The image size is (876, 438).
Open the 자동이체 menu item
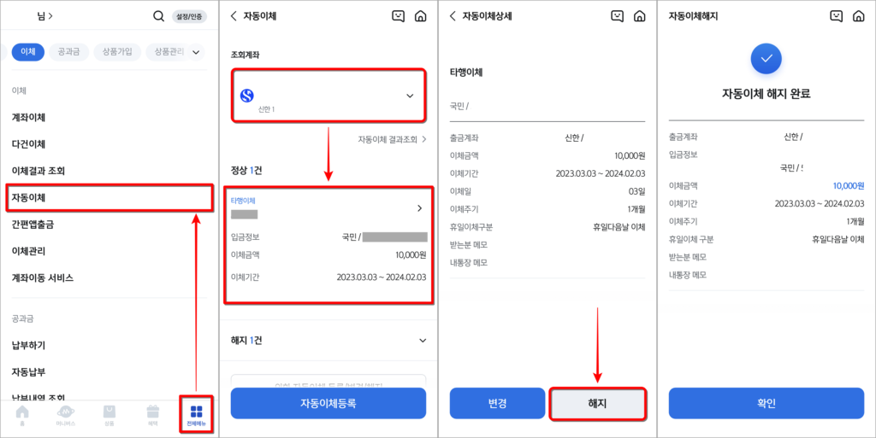pyautogui.click(x=109, y=198)
